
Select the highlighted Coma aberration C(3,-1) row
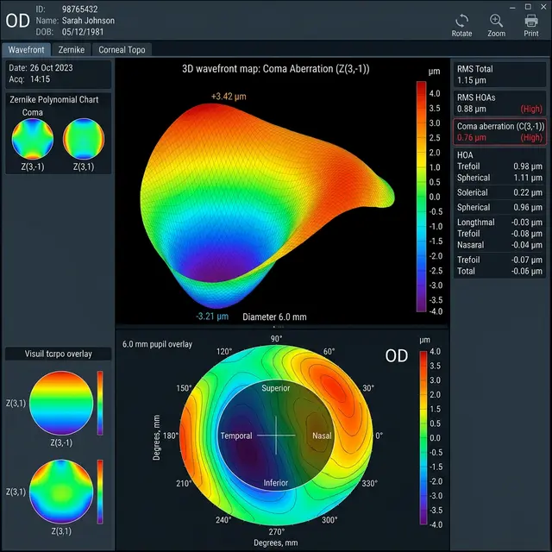(499, 131)
